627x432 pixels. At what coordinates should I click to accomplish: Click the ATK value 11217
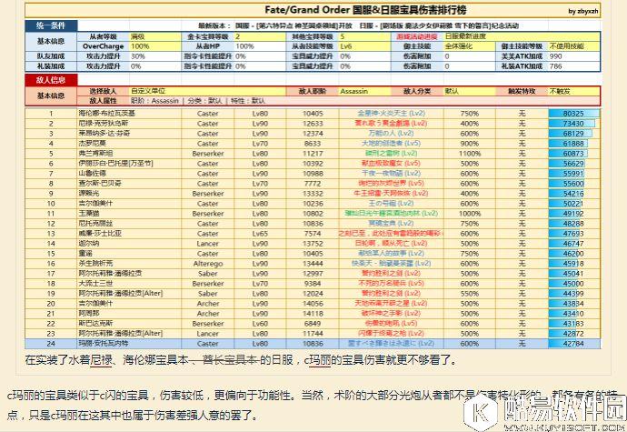(x=313, y=154)
